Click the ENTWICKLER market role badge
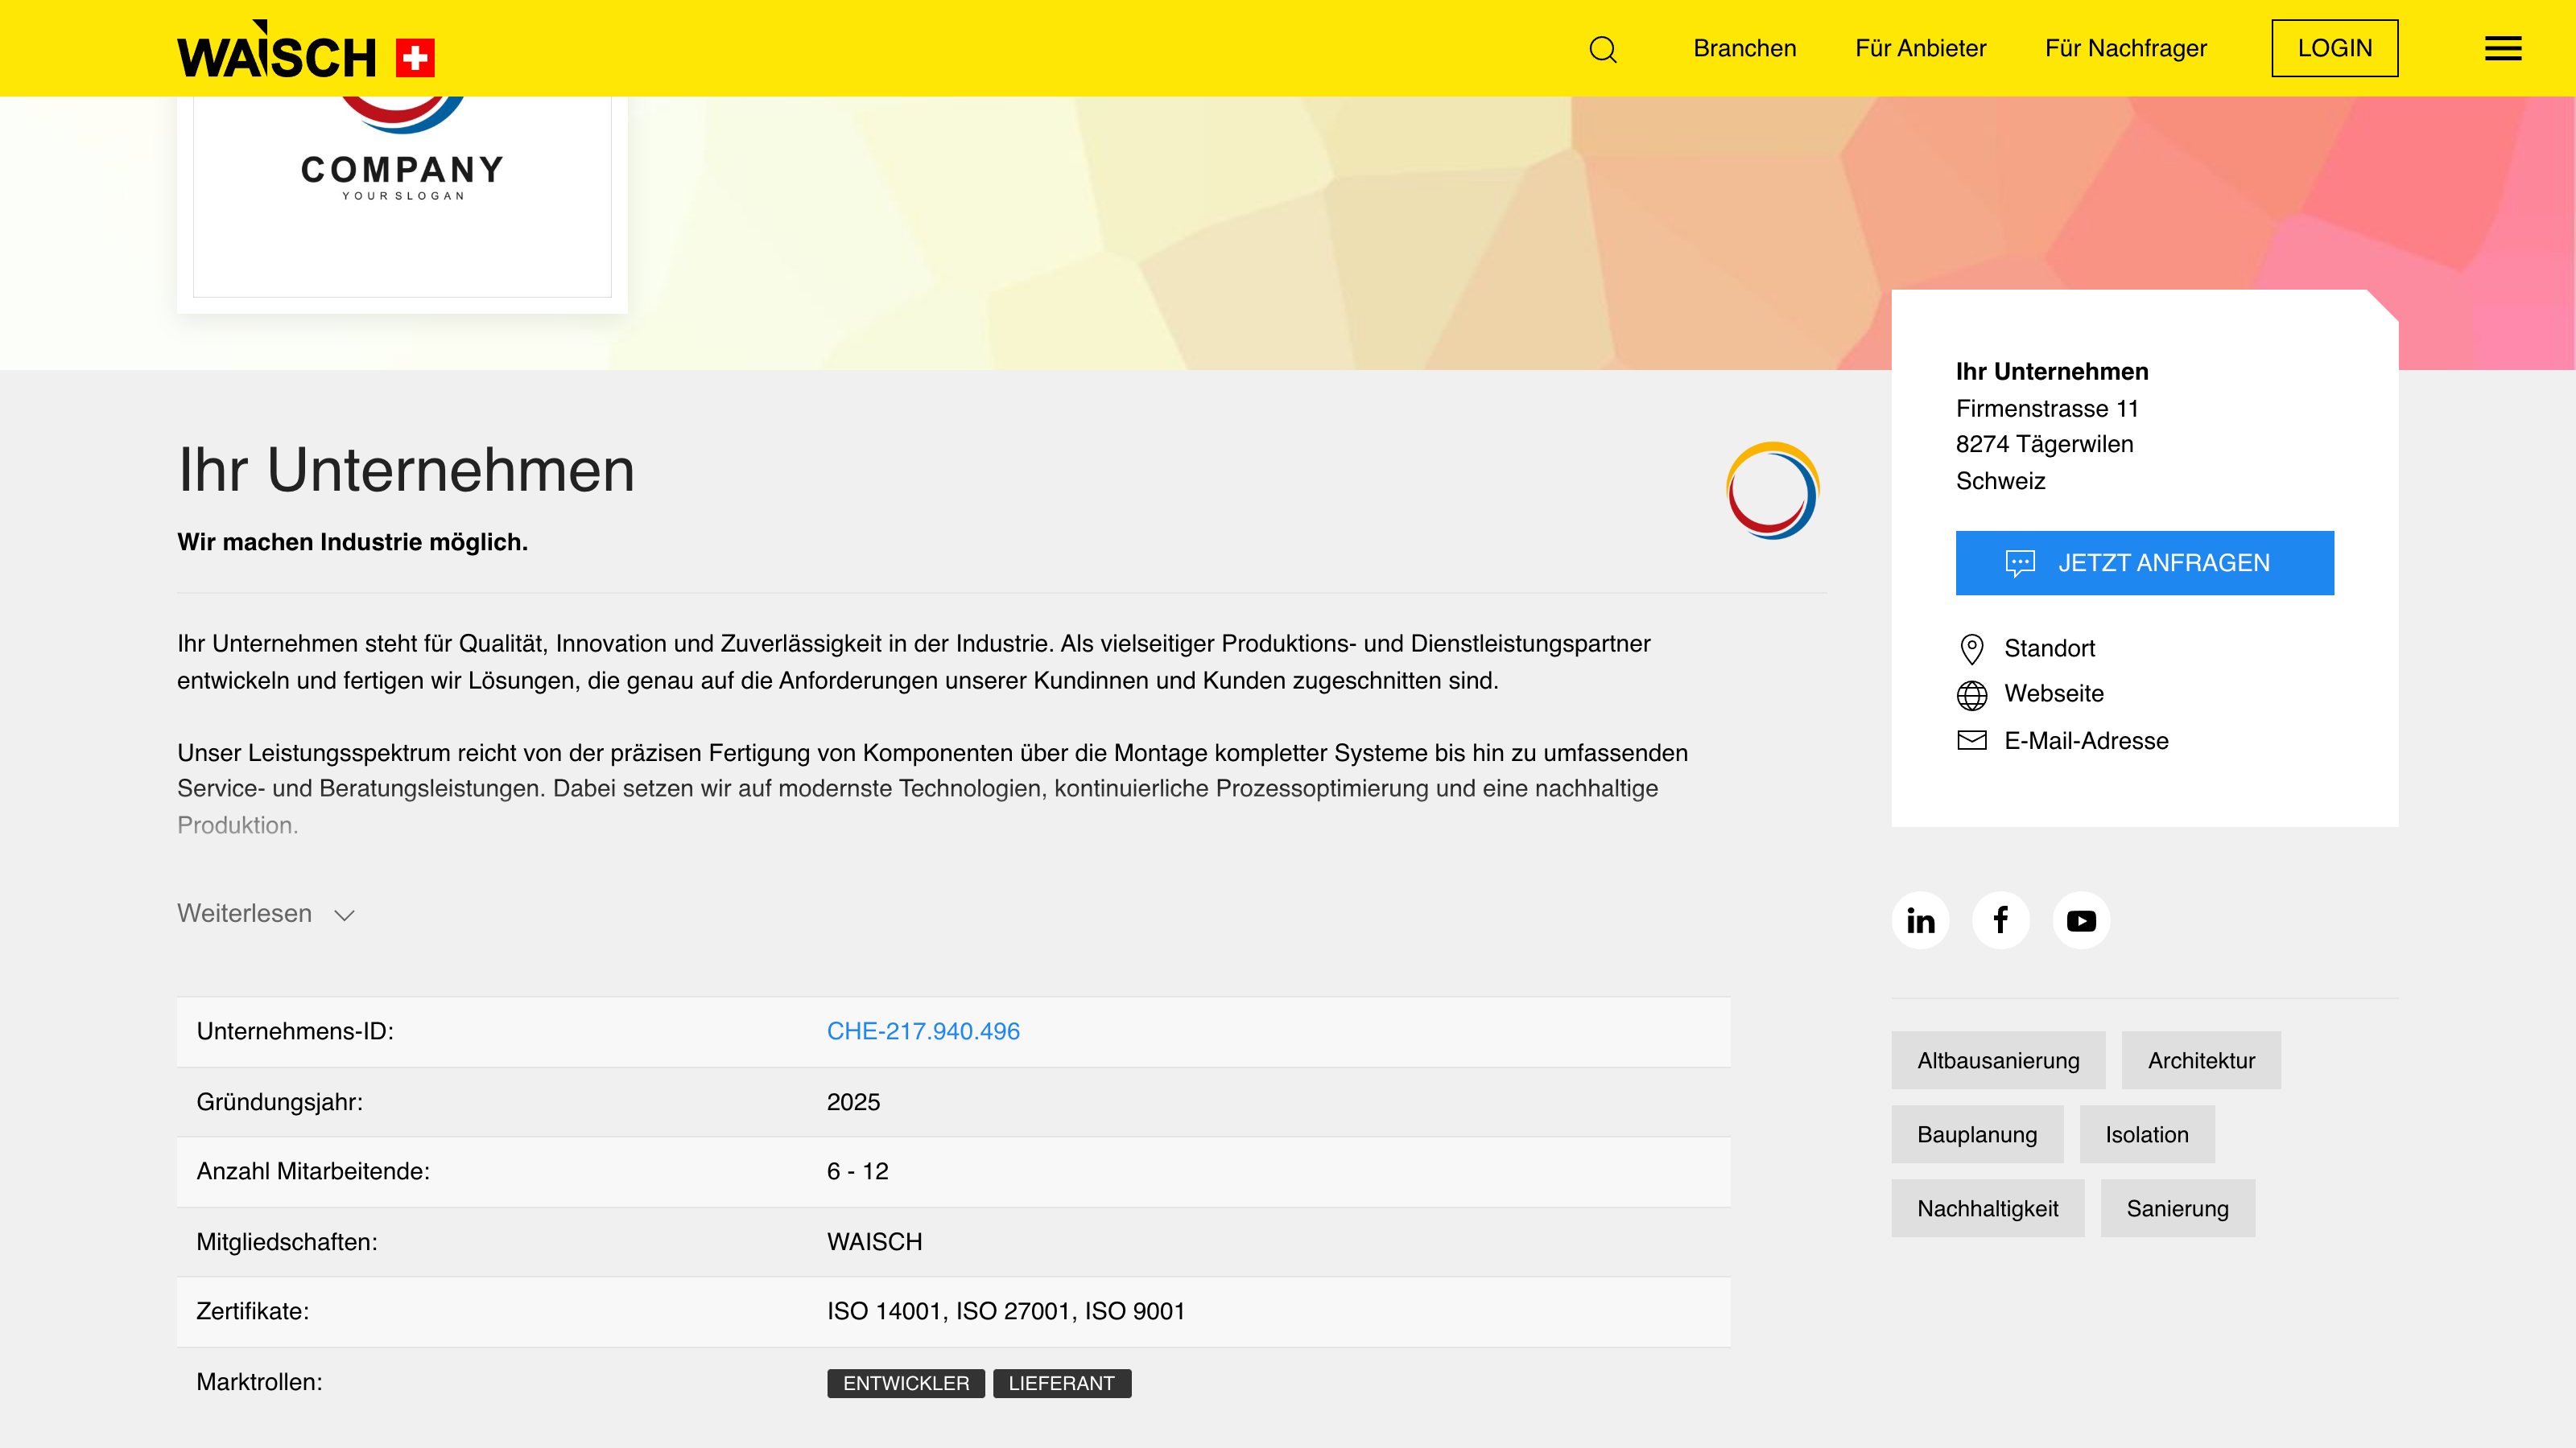 point(905,1383)
